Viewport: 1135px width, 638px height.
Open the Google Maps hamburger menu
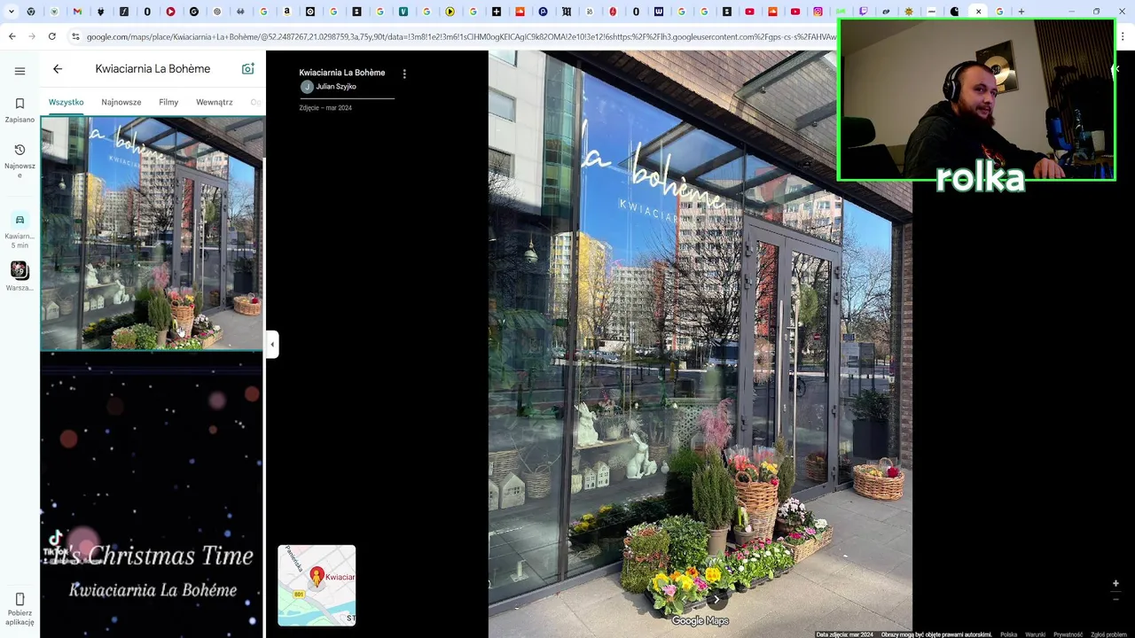[x=20, y=71]
